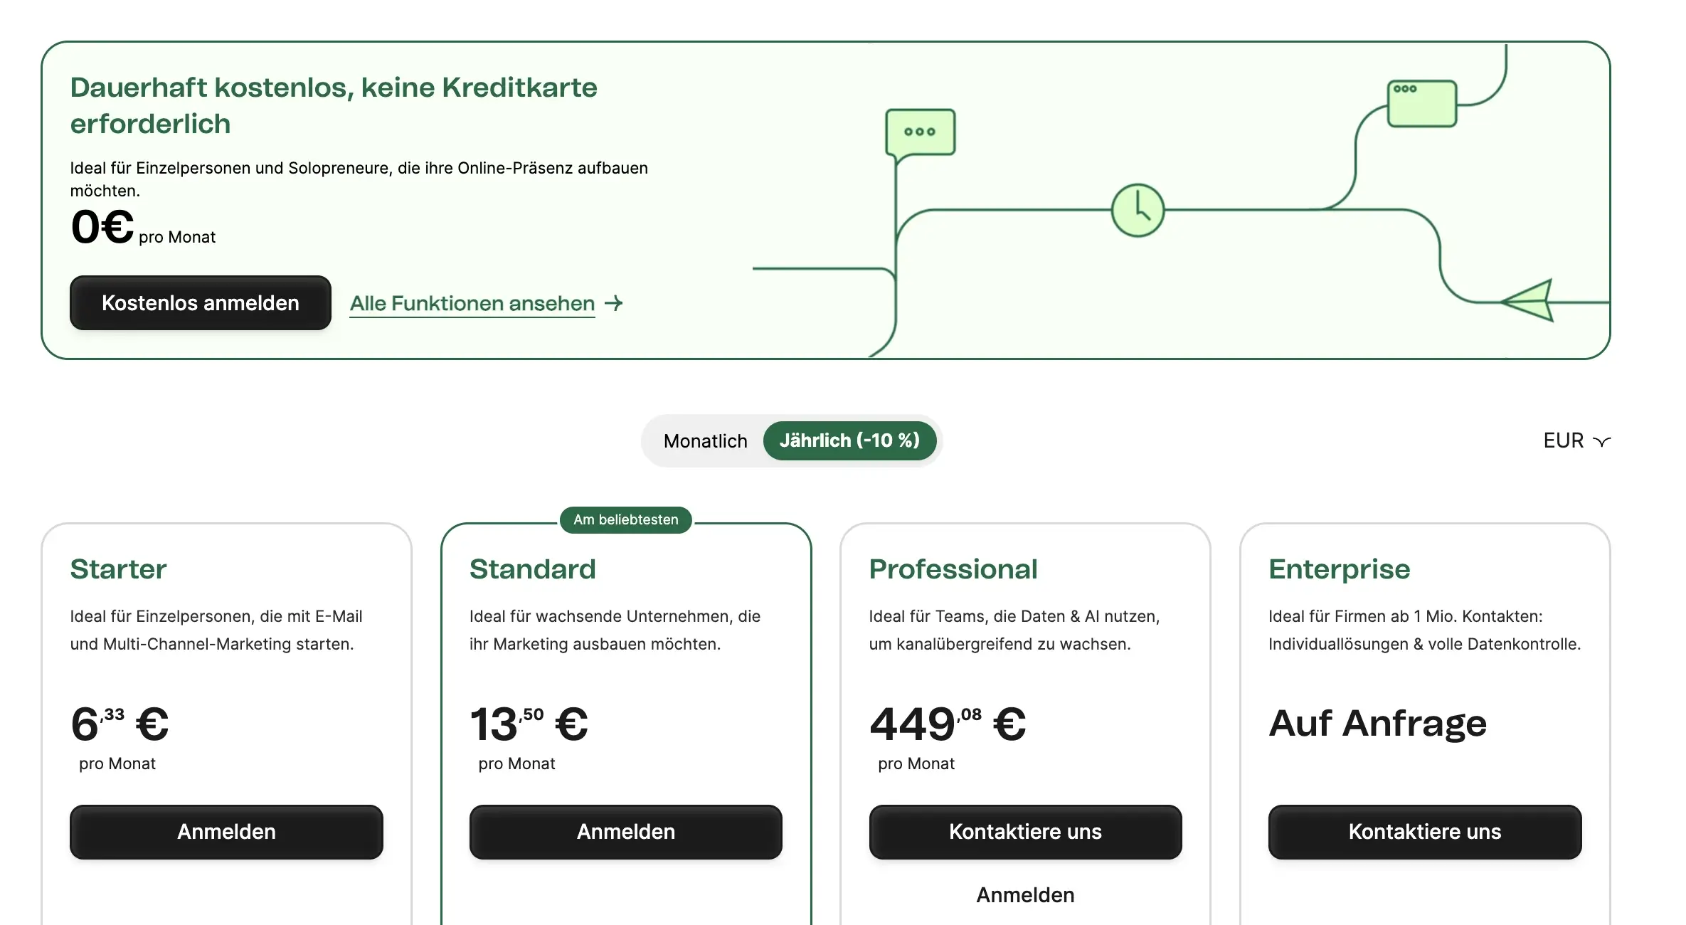Select the Starter plan heading
The width and height of the screenshot is (1686, 925).
(118, 569)
